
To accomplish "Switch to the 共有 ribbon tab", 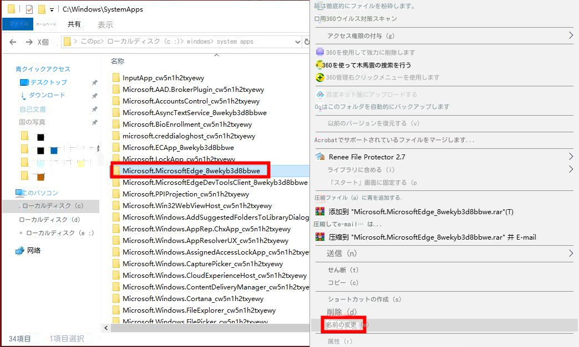I will pos(74,24).
